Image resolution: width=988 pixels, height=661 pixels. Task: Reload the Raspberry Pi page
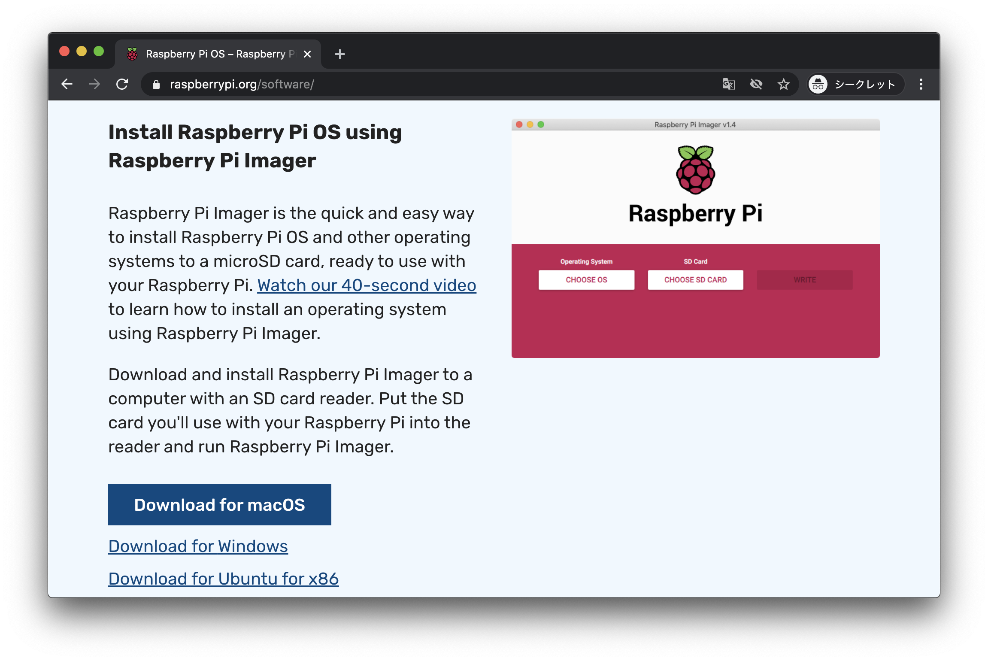[122, 84]
